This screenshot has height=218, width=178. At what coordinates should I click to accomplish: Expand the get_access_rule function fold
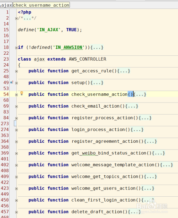(16, 71)
